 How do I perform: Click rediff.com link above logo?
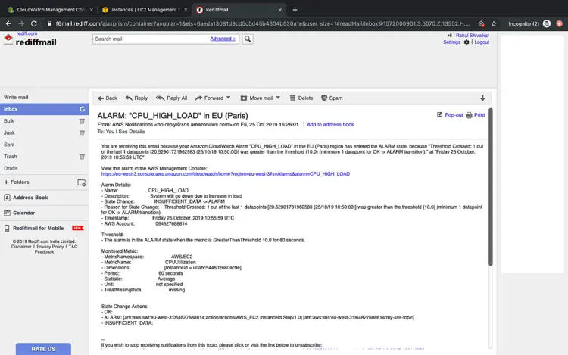27,33
